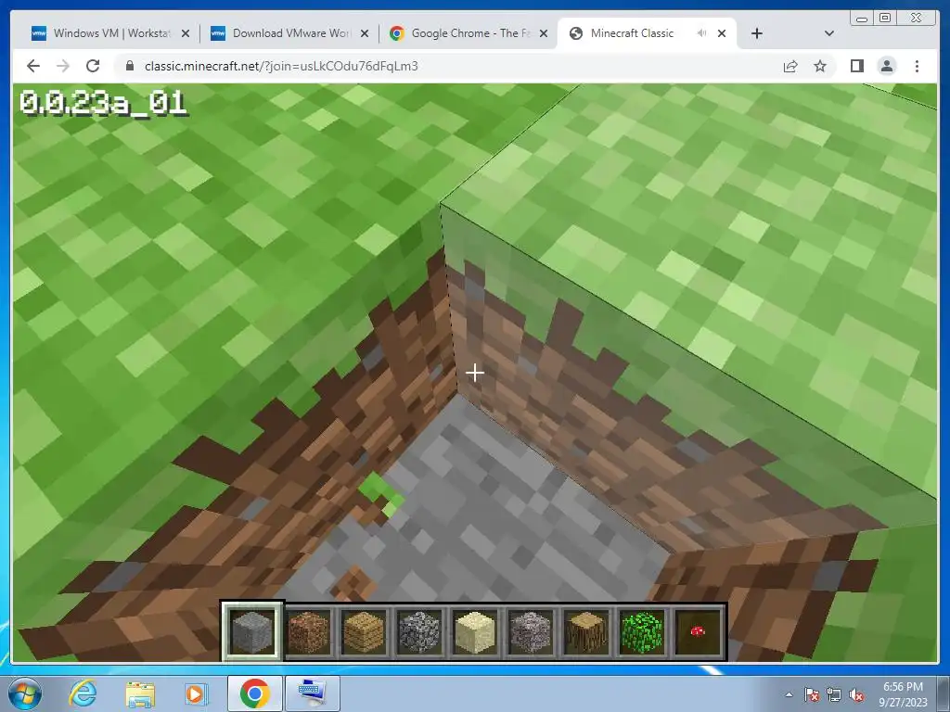View site information padlock

(129, 66)
